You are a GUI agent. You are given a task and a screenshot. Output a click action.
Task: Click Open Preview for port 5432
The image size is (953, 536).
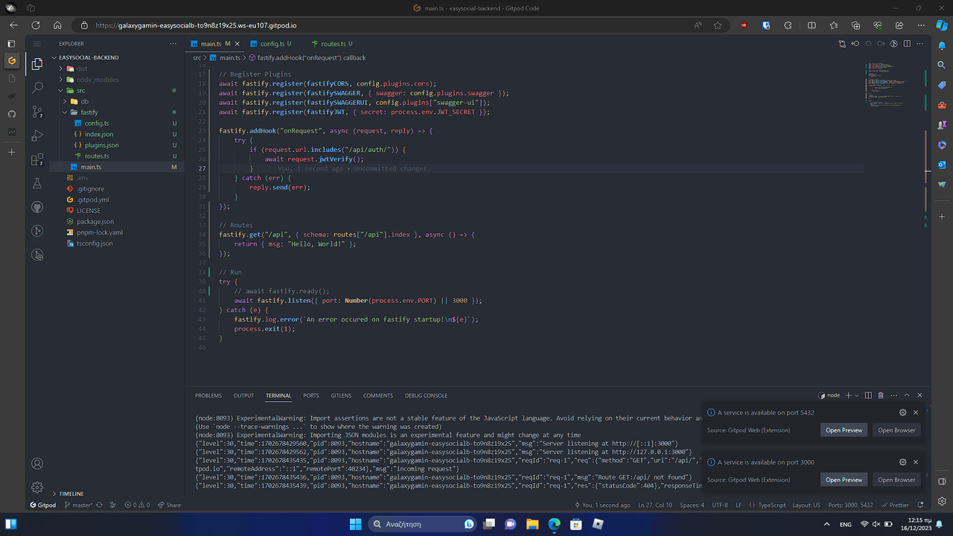tap(844, 430)
